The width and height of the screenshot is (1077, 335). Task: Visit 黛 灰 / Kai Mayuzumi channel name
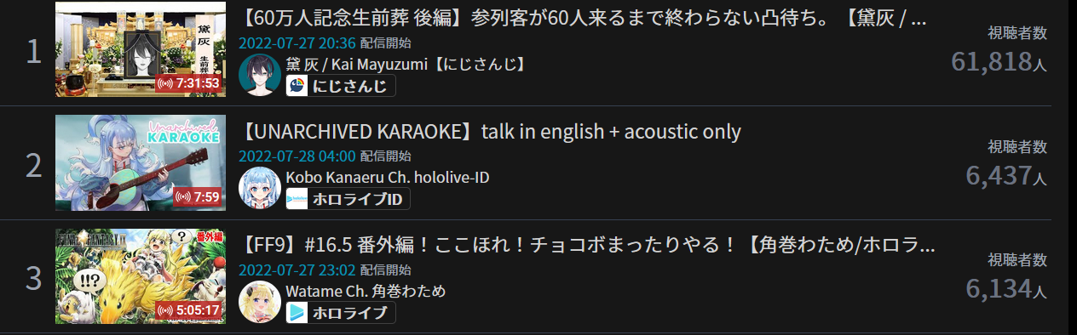(x=405, y=64)
